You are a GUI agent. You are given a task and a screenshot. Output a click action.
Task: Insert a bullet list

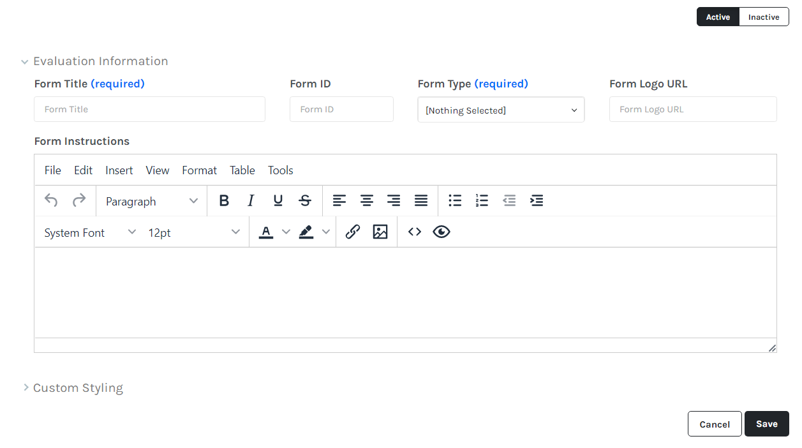point(455,201)
